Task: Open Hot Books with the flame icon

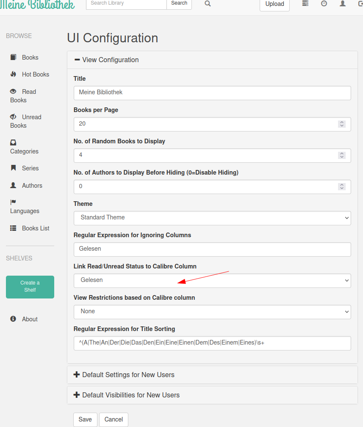Action: (x=13, y=74)
